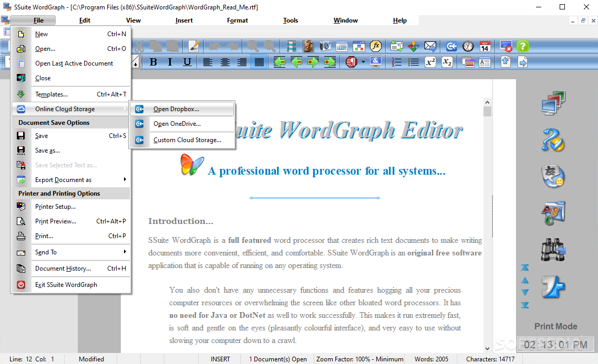
Task: Click the blue cloud storage toolbar icon
Action: [451, 47]
